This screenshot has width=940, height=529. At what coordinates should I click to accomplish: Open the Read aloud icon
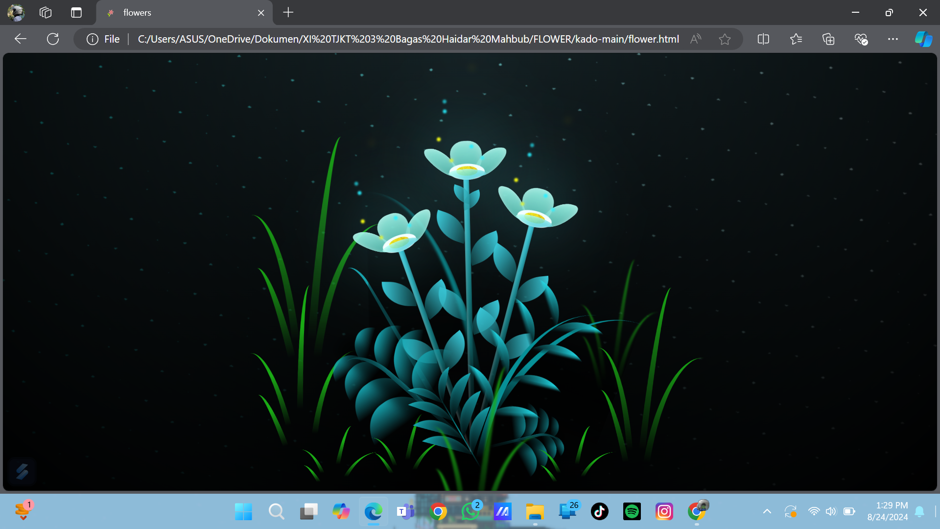click(695, 39)
